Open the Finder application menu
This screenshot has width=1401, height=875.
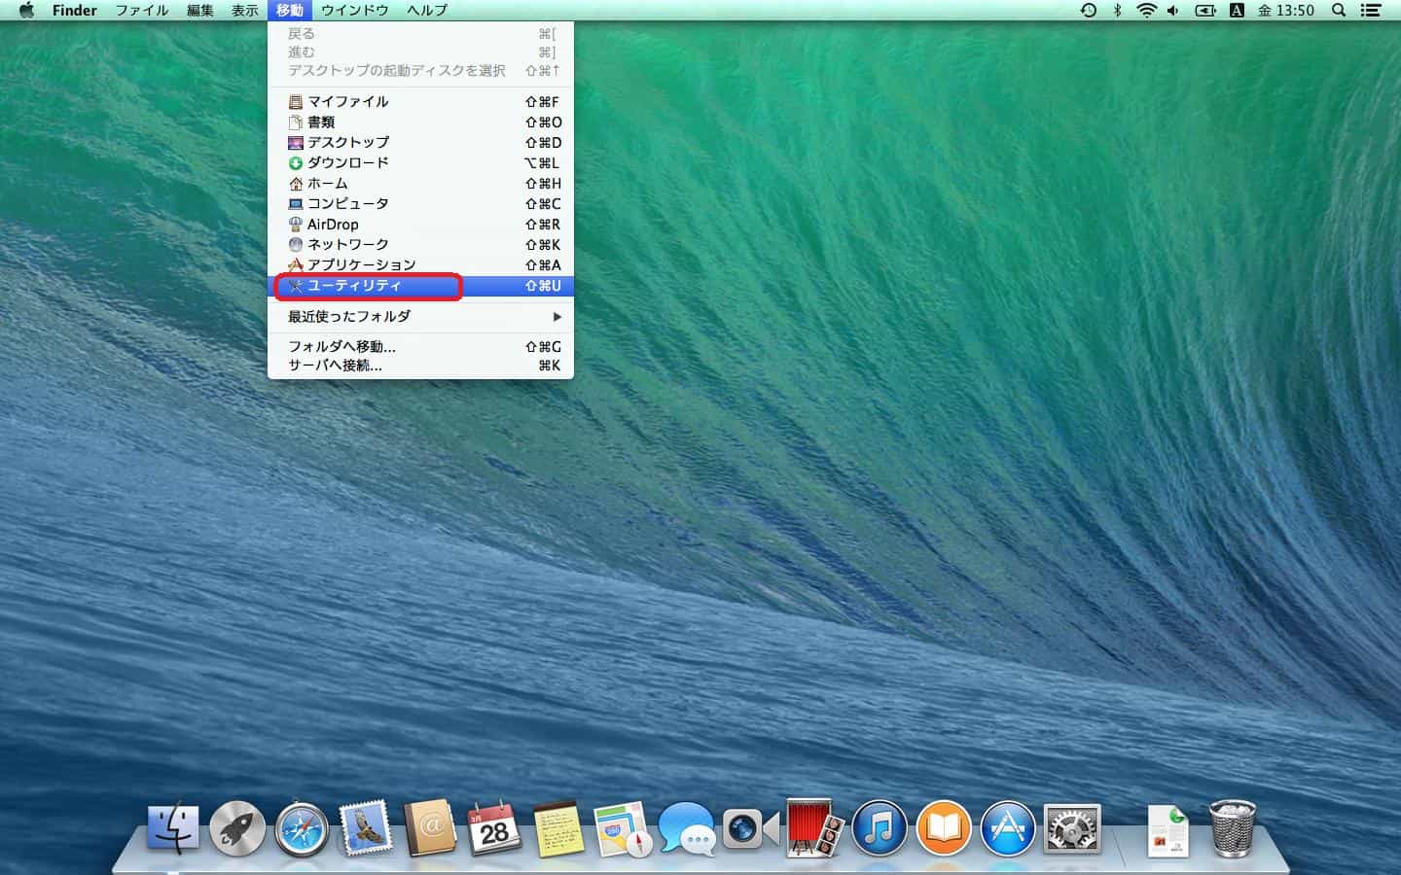(x=75, y=11)
